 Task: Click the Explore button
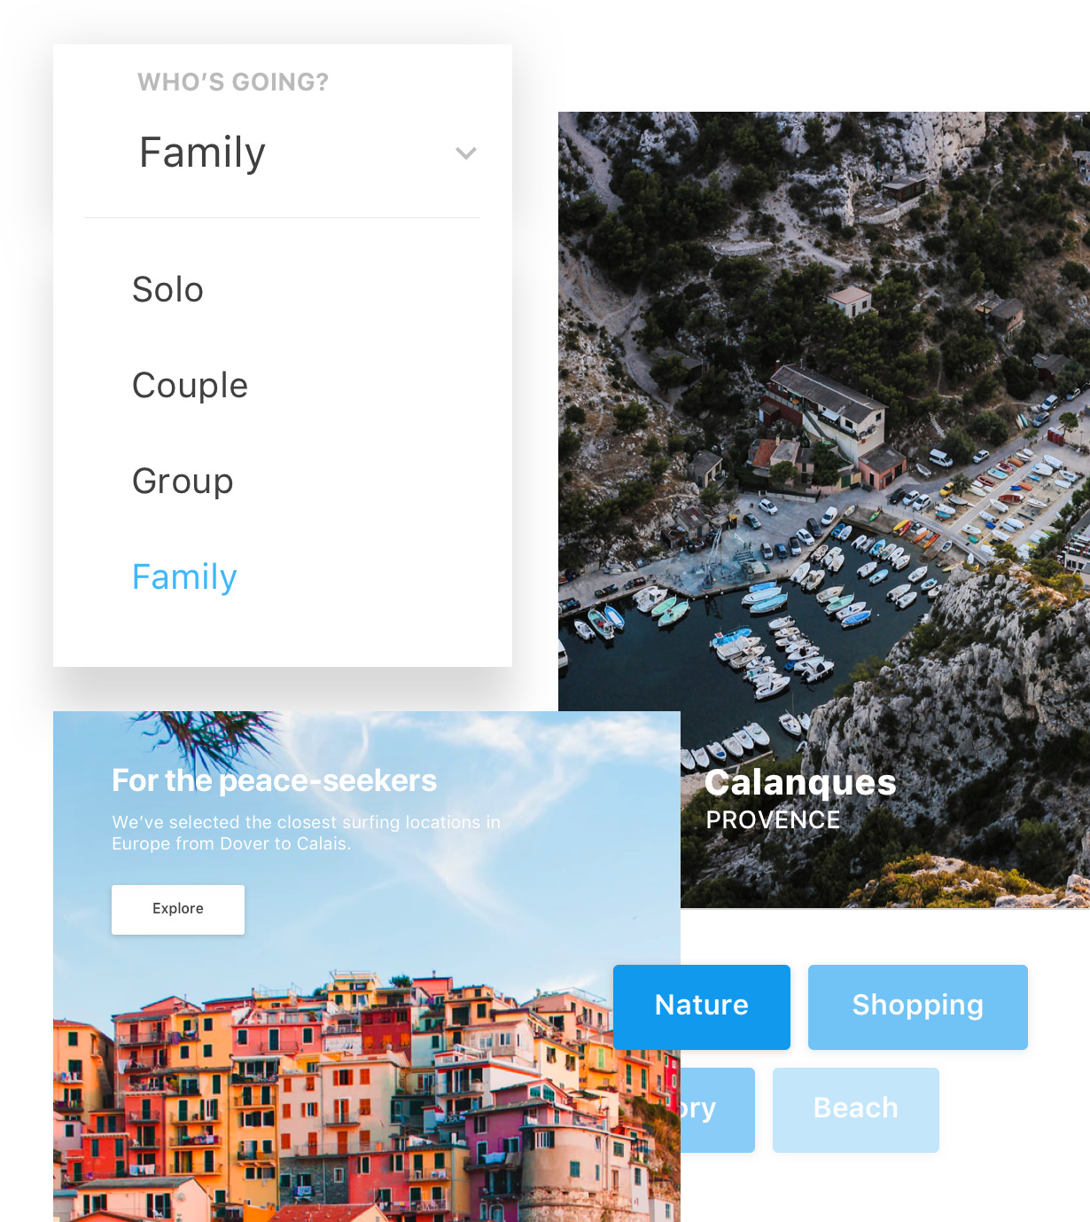click(x=178, y=909)
